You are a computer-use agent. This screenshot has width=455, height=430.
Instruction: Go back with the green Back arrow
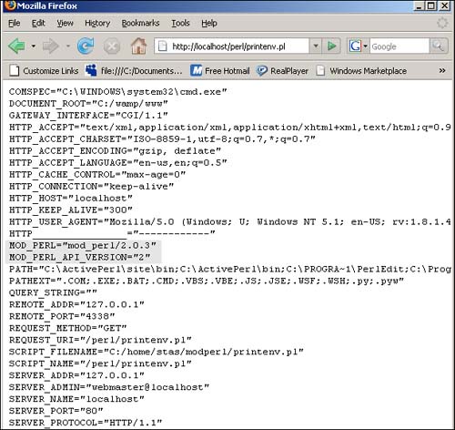click(x=17, y=46)
